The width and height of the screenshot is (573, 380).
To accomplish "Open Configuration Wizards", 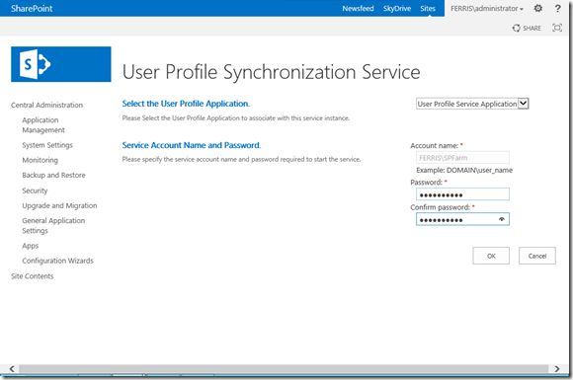I will click(x=57, y=261).
